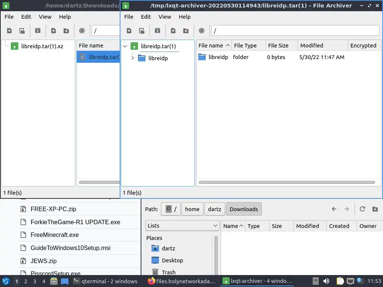Open Desktop in Places sidebar

coord(172,260)
